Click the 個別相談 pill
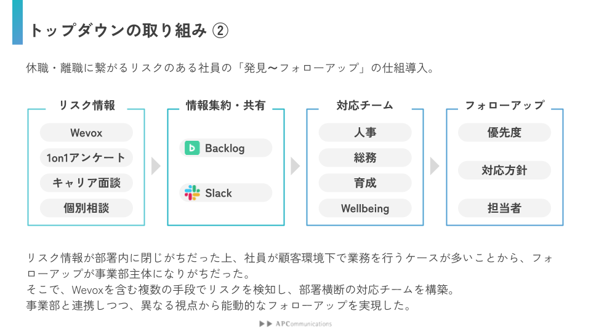Screen dimensions: 591x332 (x=86, y=208)
